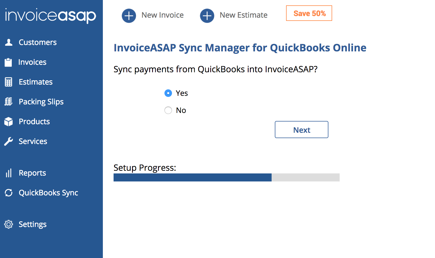Viewport: 435px width, 258px height.
Task: Go to the Invoices section
Action: pos(32,62)
